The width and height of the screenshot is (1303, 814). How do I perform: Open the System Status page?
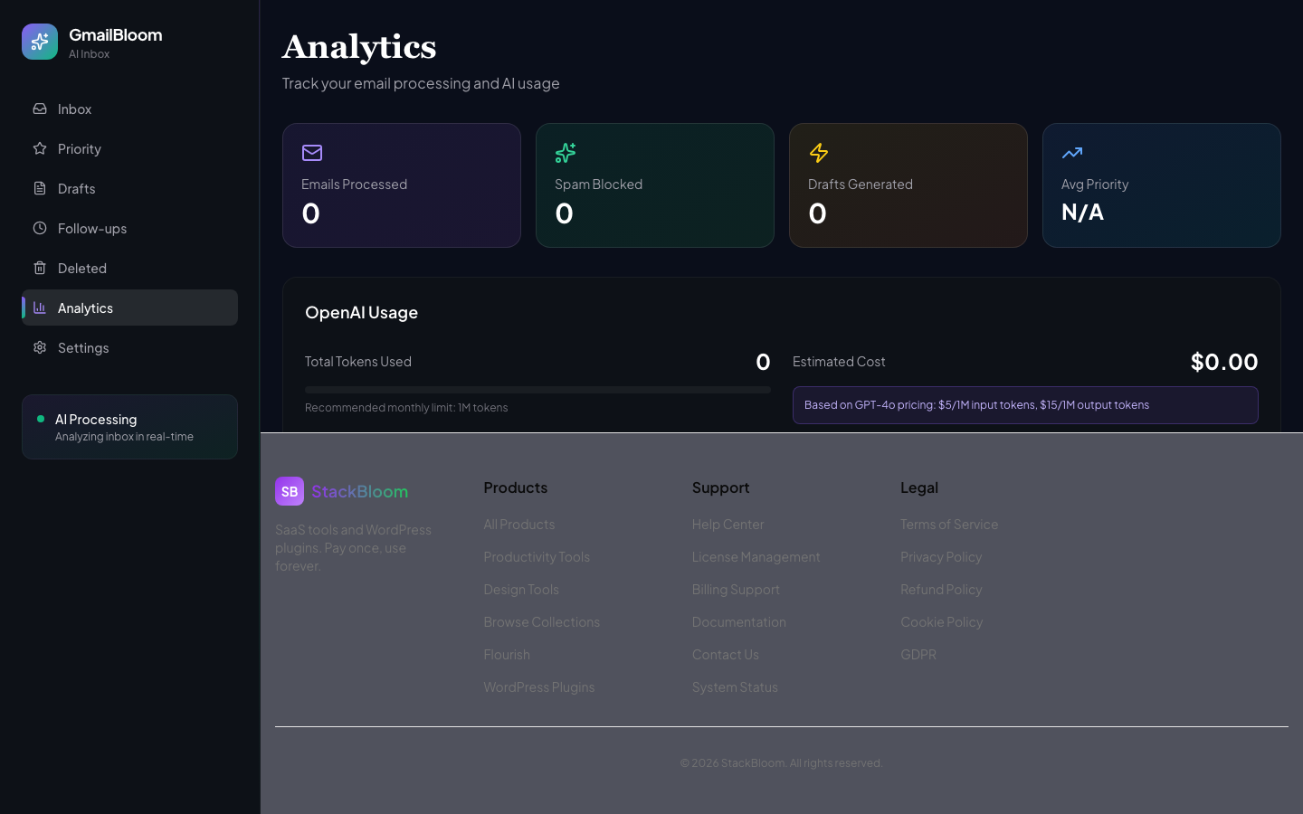pyautogui.click(x=735, y=686)
